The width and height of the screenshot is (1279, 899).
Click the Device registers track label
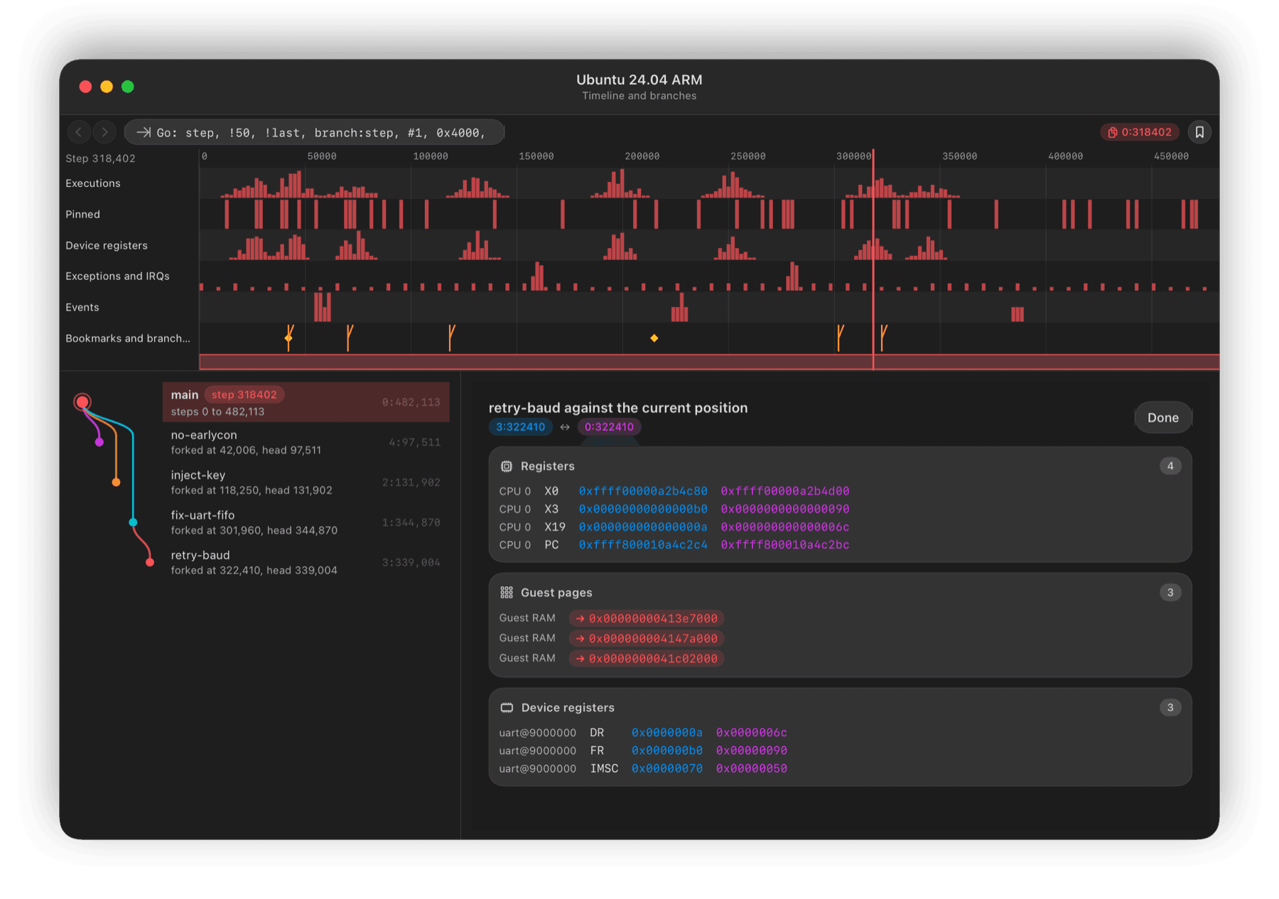(107, 245)
